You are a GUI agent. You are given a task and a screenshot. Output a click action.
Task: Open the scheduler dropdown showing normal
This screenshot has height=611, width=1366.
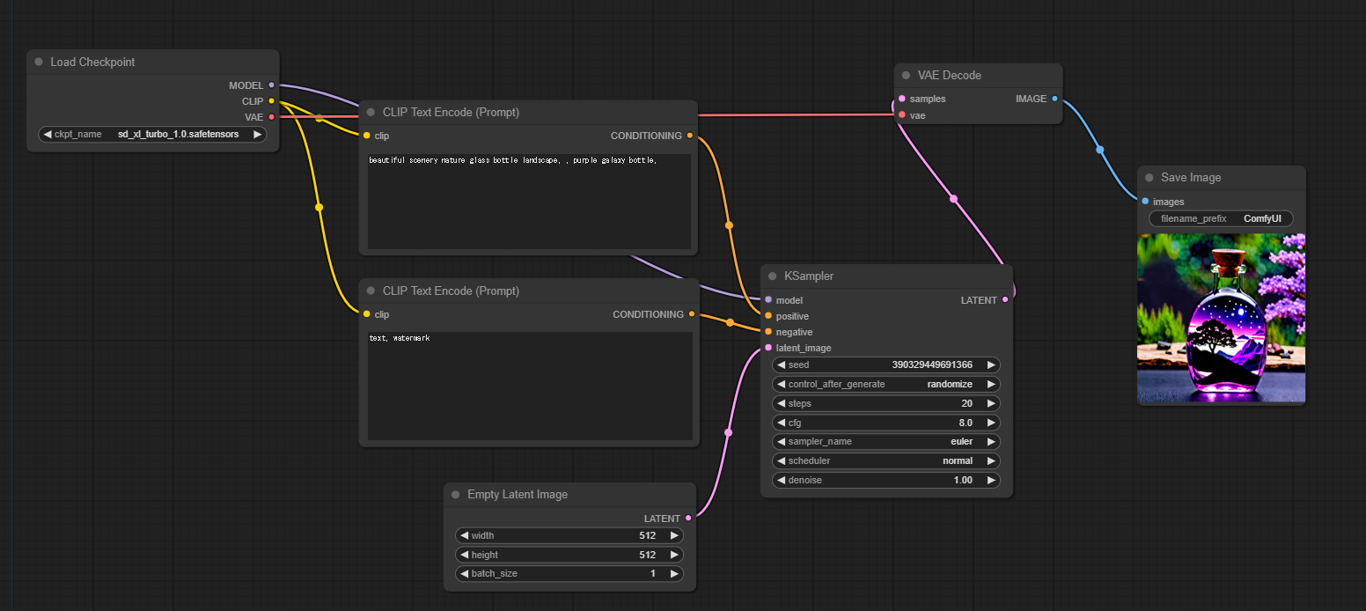click(885, 461)
